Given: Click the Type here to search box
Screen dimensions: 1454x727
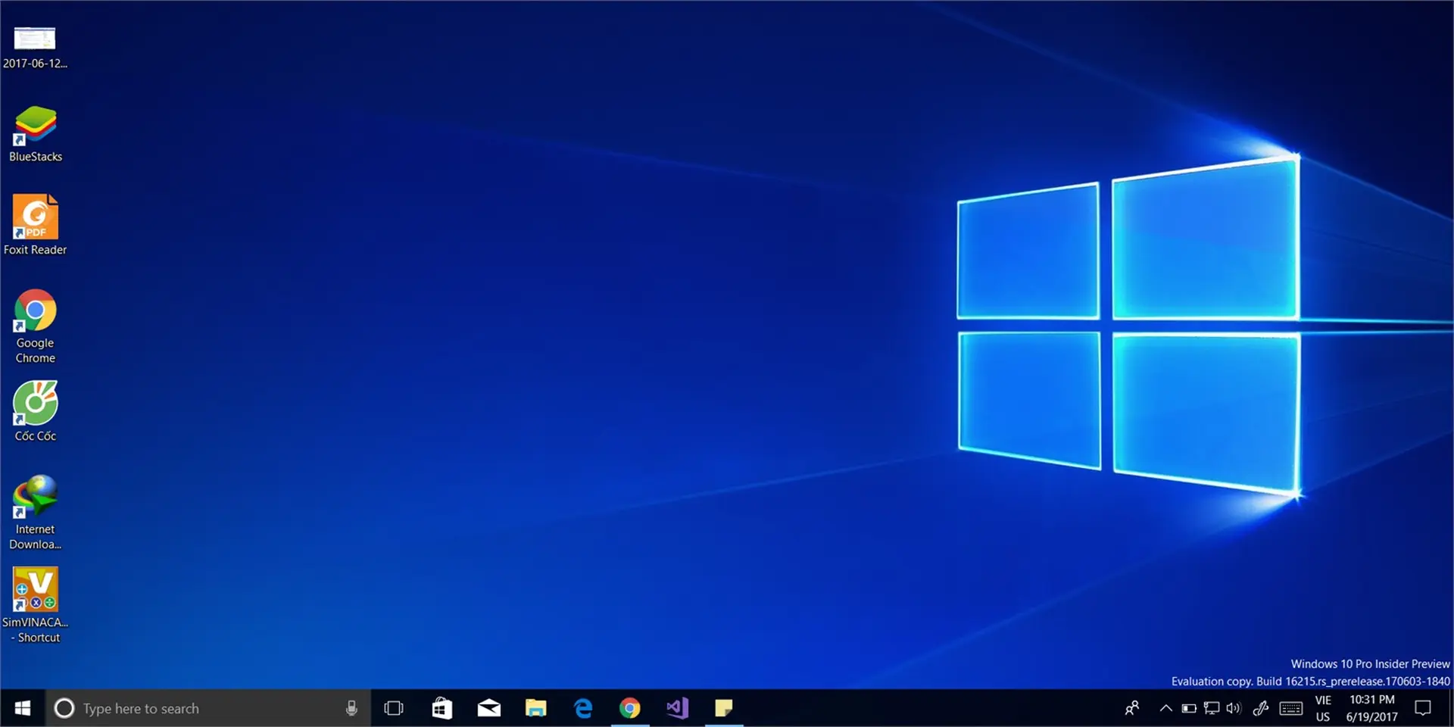Looking at the screenshot, I should [x=189, y=708].
